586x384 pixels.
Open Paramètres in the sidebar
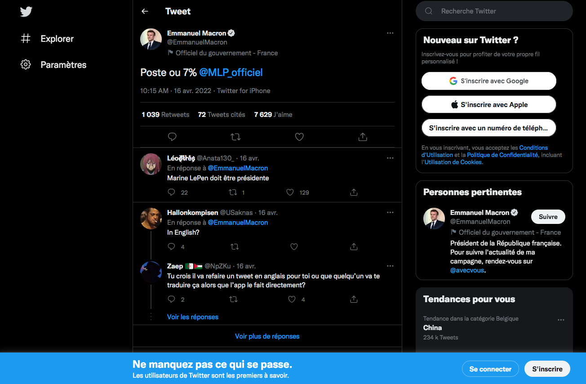click(x=63, y=65)
